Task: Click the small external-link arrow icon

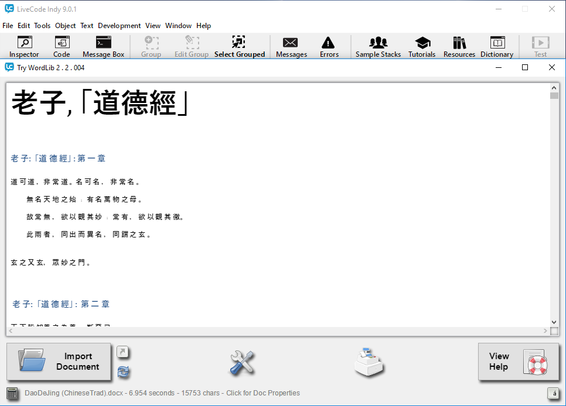Action: 123,352
